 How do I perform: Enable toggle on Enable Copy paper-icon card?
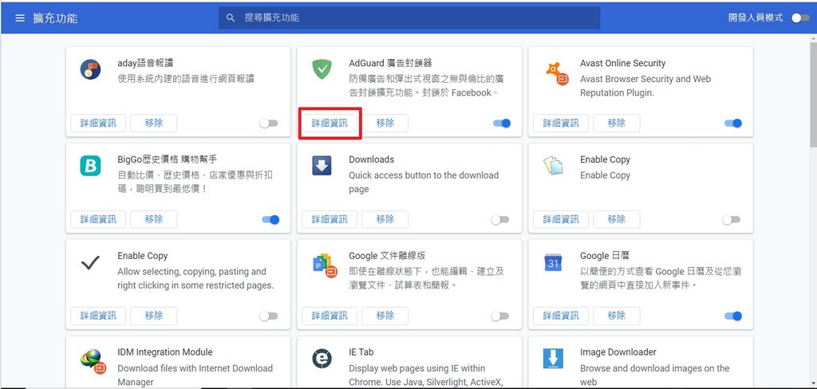click(731, 220)
